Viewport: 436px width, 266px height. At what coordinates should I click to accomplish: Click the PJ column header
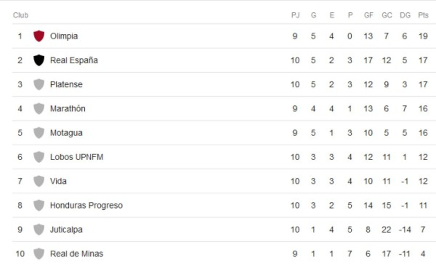[x=295, y=15]
